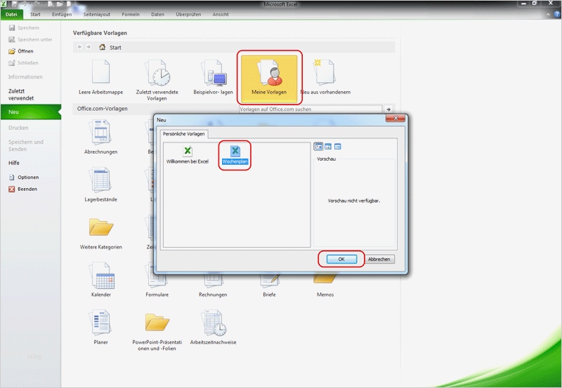Open Beispielvorlagen
This screenshot has height=388, width=562.
coord(213,77)
